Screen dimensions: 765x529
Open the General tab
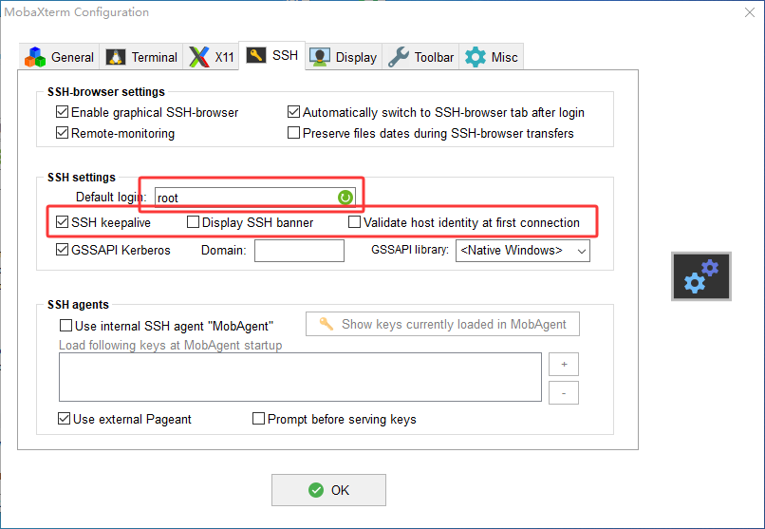[x=59, y=57]
